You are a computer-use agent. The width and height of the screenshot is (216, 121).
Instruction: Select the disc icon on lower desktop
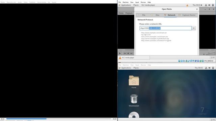[134, 115]
